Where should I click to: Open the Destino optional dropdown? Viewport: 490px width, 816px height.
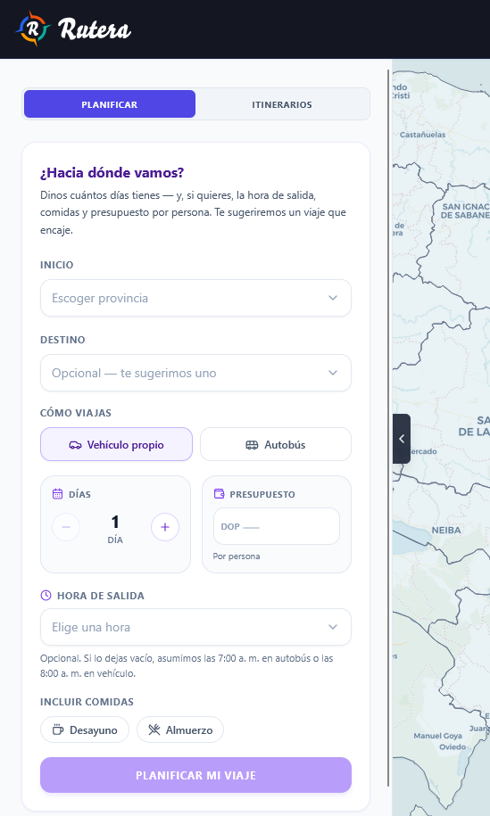point(195,373)
